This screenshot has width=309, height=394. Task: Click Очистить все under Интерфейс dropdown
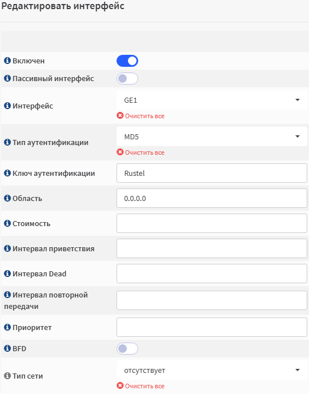point(141,116)
